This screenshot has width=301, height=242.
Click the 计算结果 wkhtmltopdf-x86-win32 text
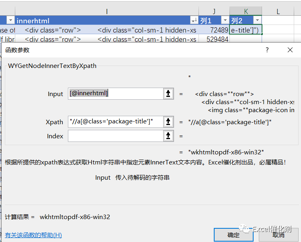(x=57, y=217)
